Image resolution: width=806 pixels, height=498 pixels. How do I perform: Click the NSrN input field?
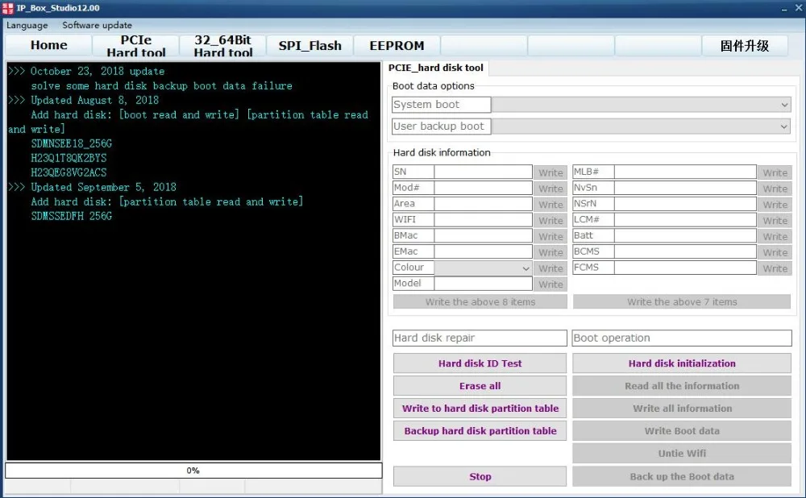pos(685,204)
